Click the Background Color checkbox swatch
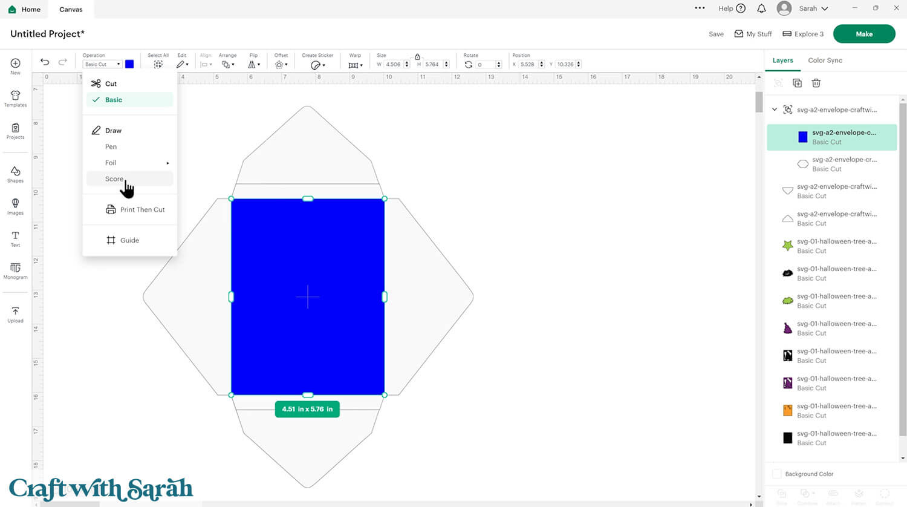This screenshot has height=507, width=907. pyautogui.click(x=777, y=474)
